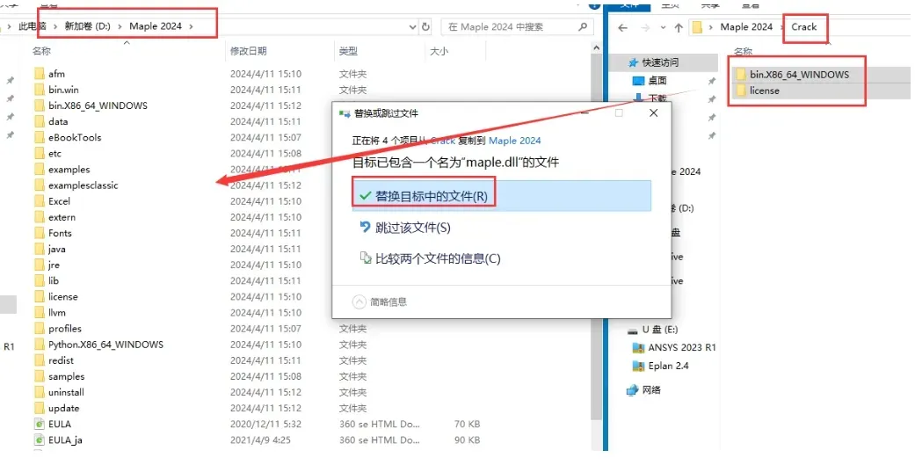Select the redist folder
This screenshot has width=915, height=465.
pos(61,360)
